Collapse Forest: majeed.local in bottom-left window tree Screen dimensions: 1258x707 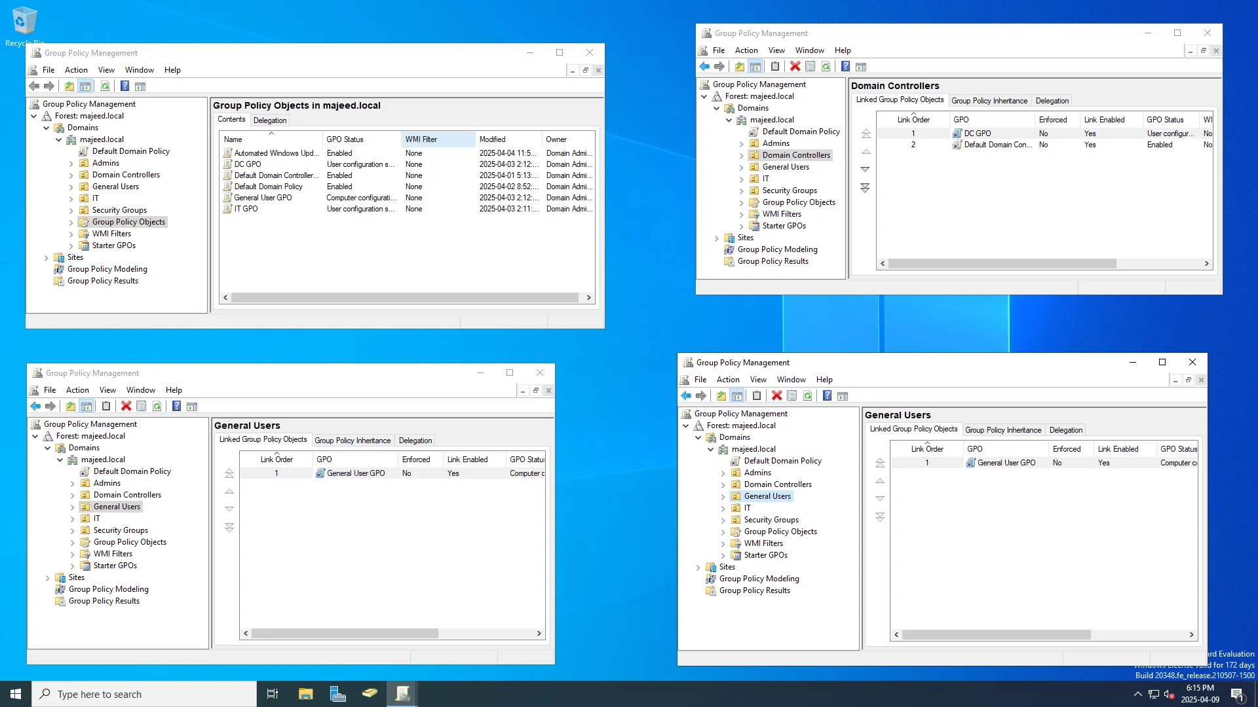[x=35, y=437]
